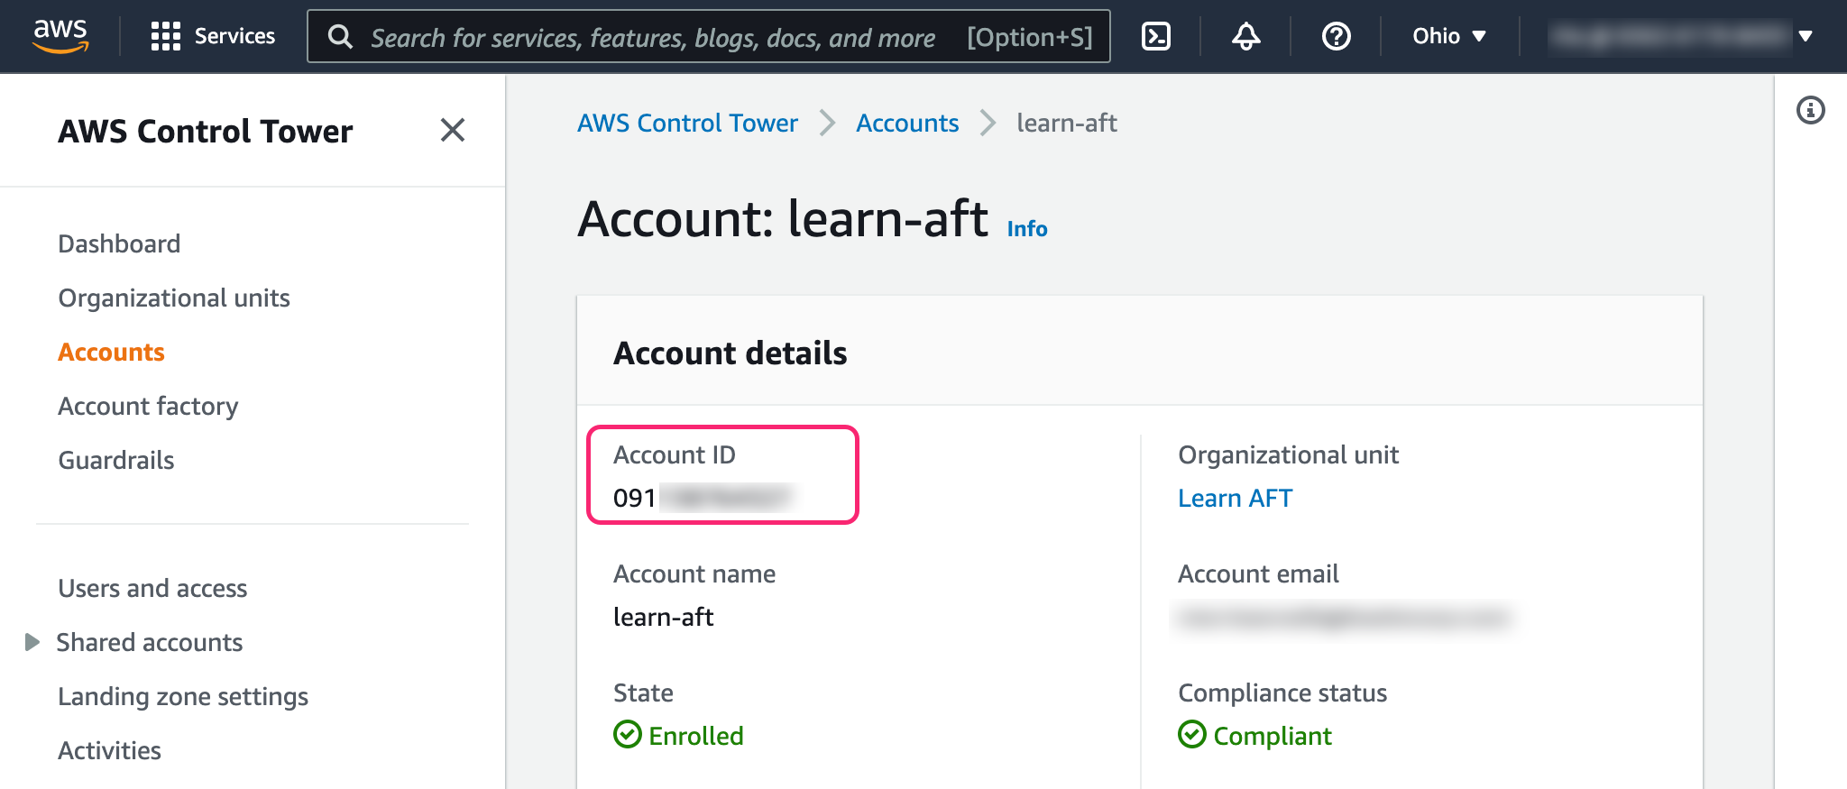Click the AWS Control Tower breadcrumb

pos(687,123)
